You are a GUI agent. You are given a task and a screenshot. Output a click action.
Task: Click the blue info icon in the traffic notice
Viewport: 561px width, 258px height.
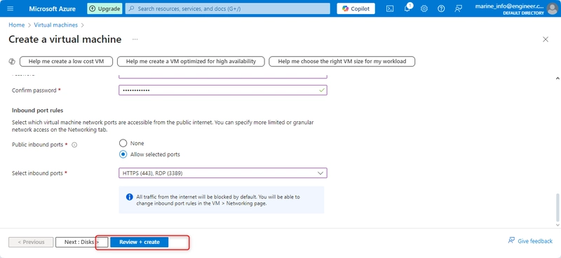pos(130,197)
